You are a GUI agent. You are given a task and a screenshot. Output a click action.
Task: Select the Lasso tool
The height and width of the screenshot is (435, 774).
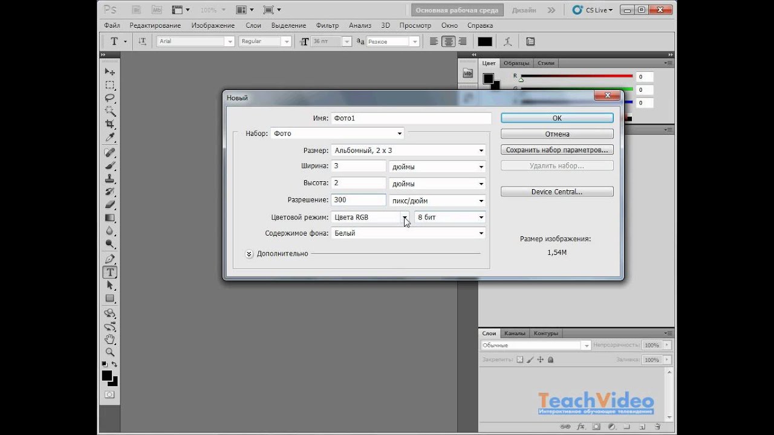109,98
